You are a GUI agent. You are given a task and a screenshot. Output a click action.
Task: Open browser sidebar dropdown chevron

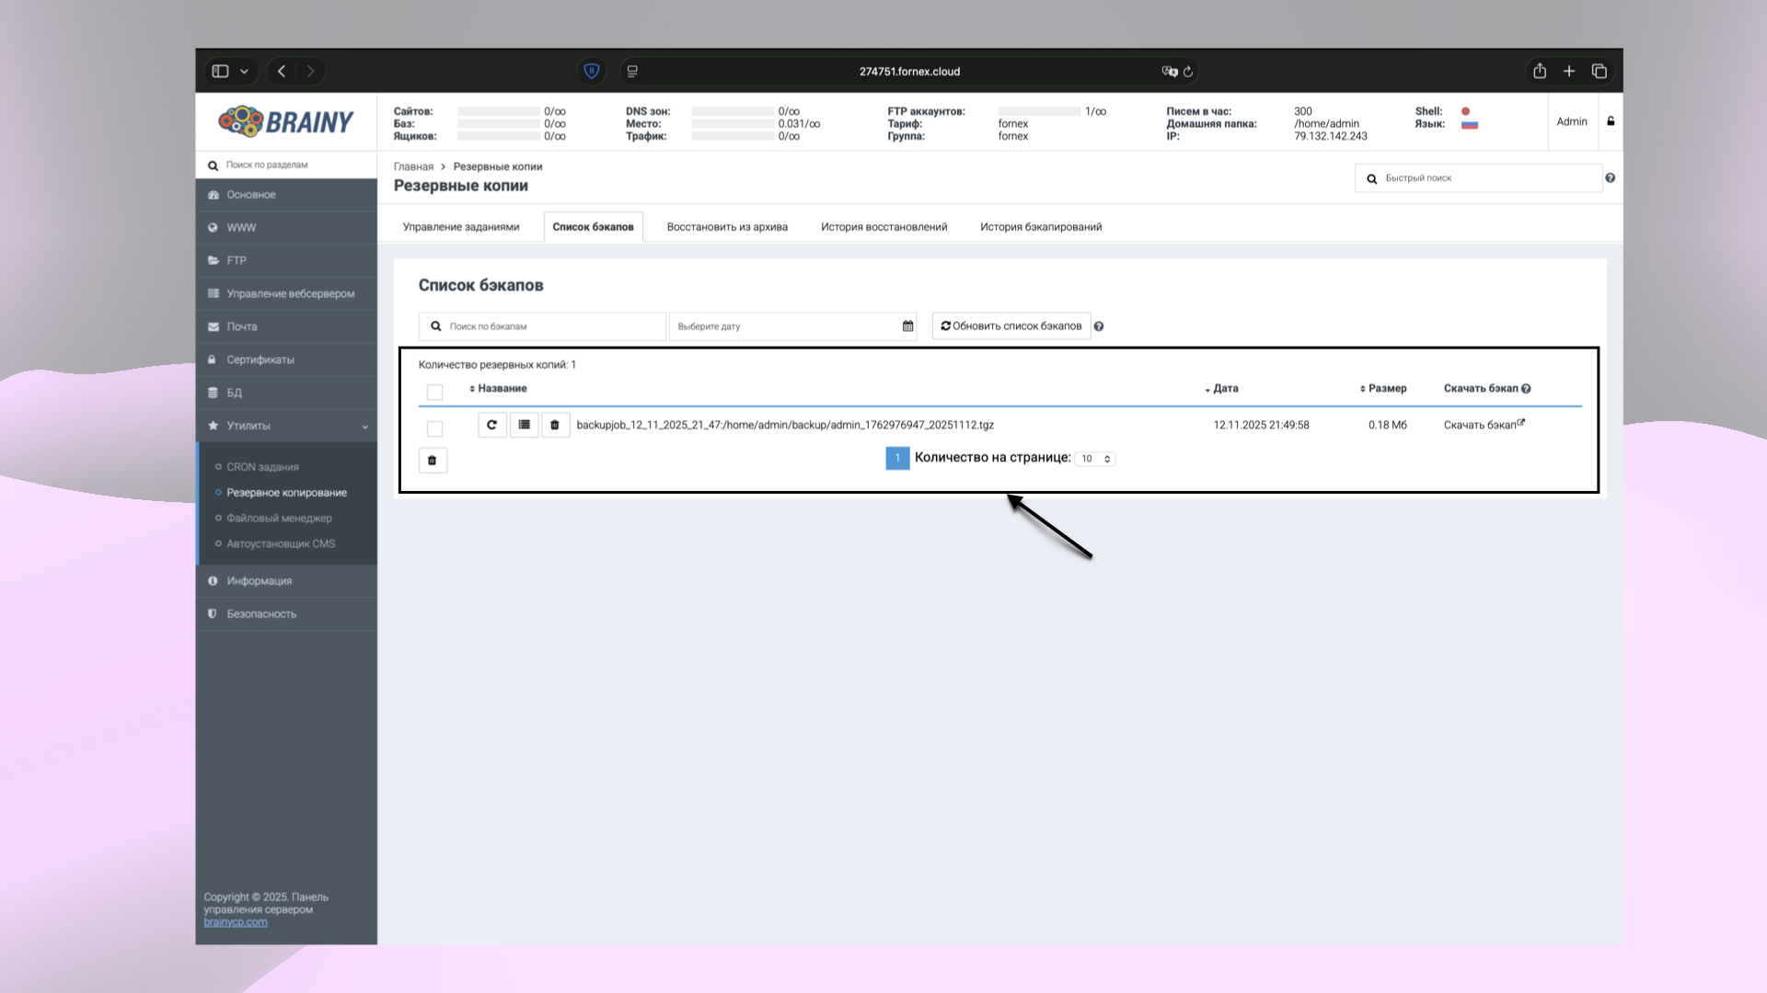(x=244, y=71)
